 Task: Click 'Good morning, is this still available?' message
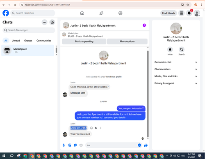click(x=89, y=87)
